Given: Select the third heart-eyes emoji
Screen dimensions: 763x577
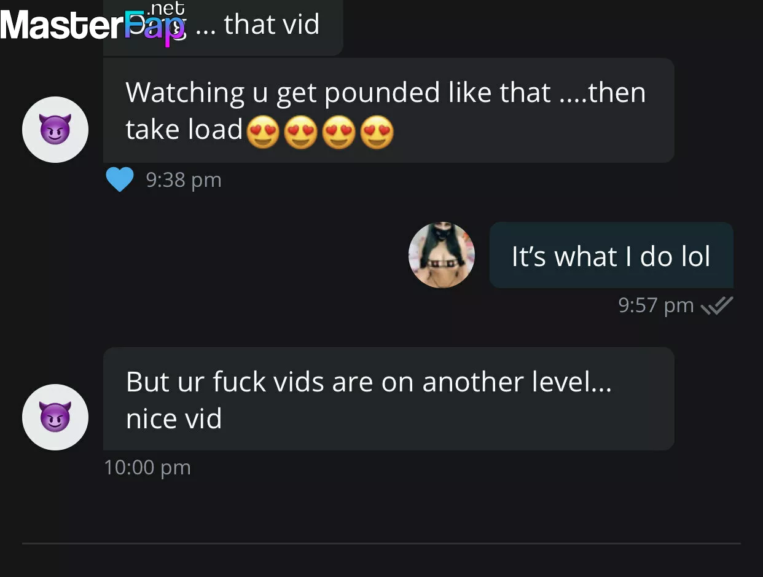Looking at the screenshot, I should coord(338,131).
